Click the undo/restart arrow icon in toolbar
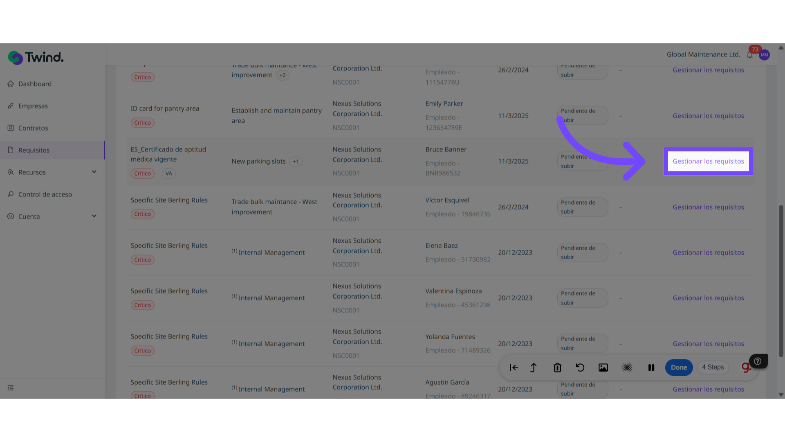The width and height of the screenshot is (785, 442). (580, 368)
